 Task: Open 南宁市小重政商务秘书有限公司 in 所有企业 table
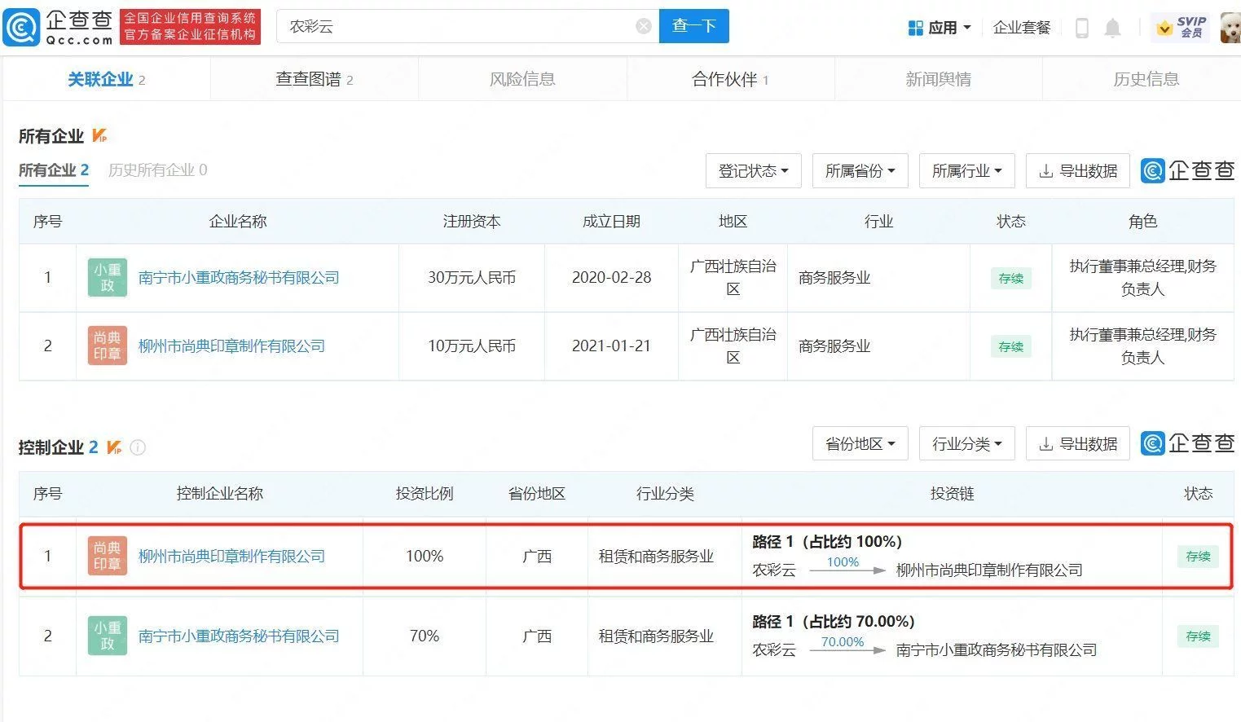[x=239, y=278]
